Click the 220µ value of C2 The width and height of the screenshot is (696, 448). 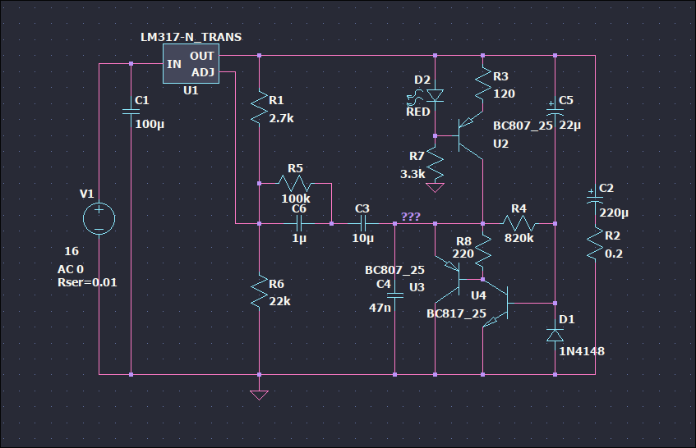pyautogui.click(x=614, y=213)
